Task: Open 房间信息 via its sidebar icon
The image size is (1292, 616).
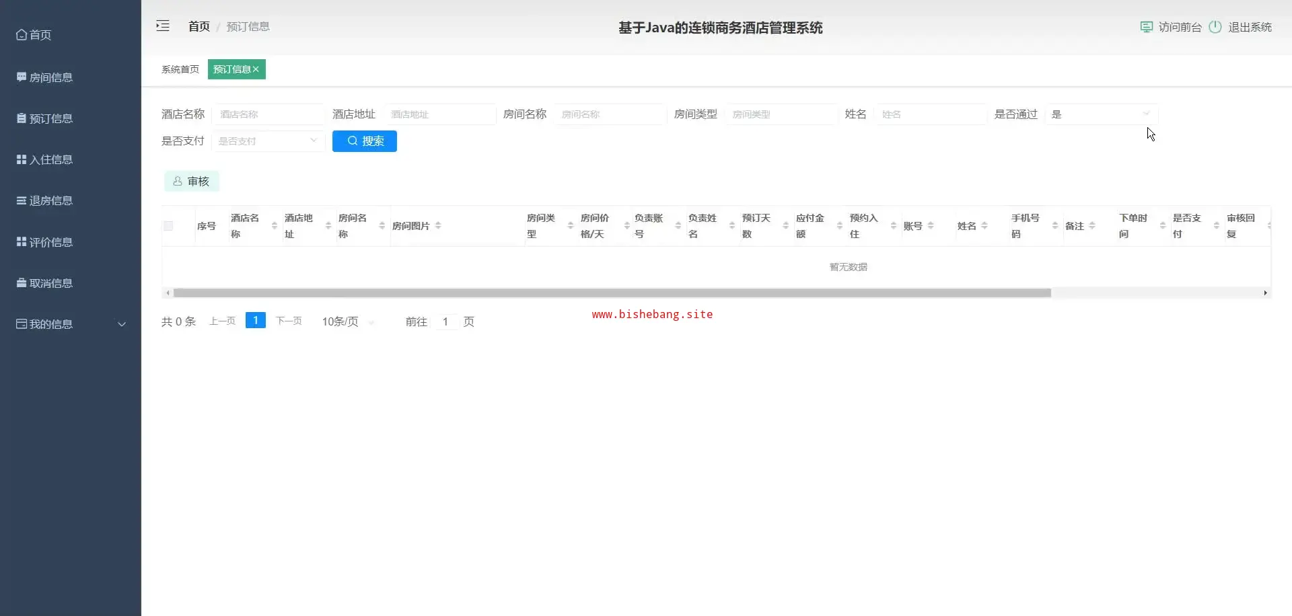Action: point(22,77)
